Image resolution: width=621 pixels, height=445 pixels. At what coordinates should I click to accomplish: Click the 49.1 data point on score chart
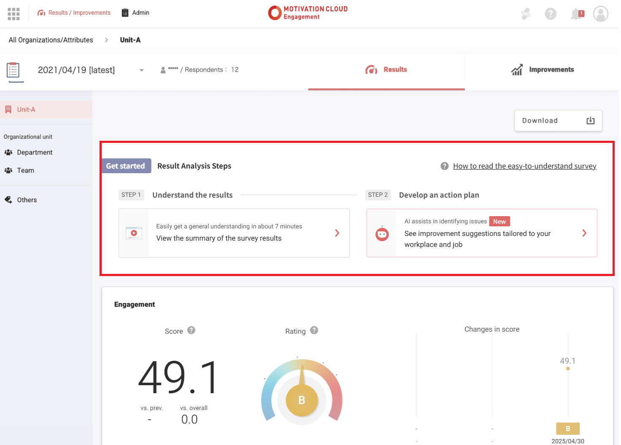[568, 369]
